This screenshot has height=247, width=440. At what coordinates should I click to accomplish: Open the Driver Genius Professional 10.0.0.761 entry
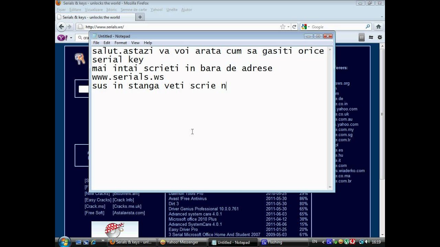click(x=203, y=209)
